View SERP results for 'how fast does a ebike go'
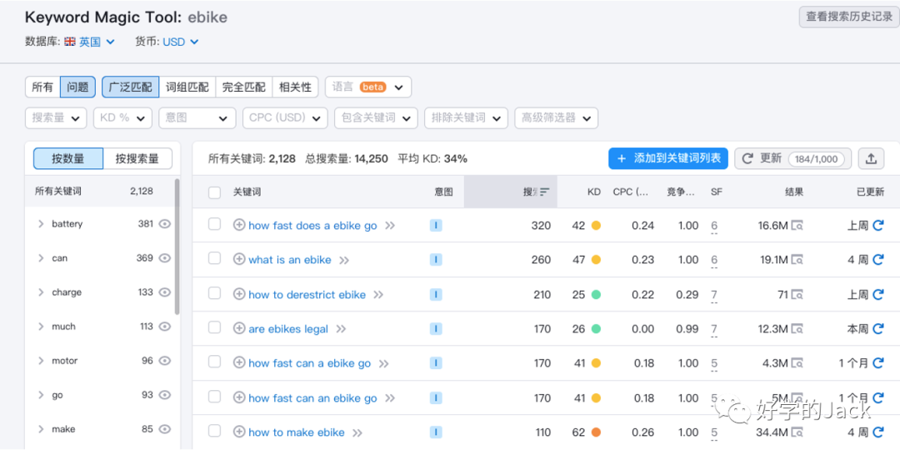Viewport: 900px width, 450px height. [x=797, y=226]
